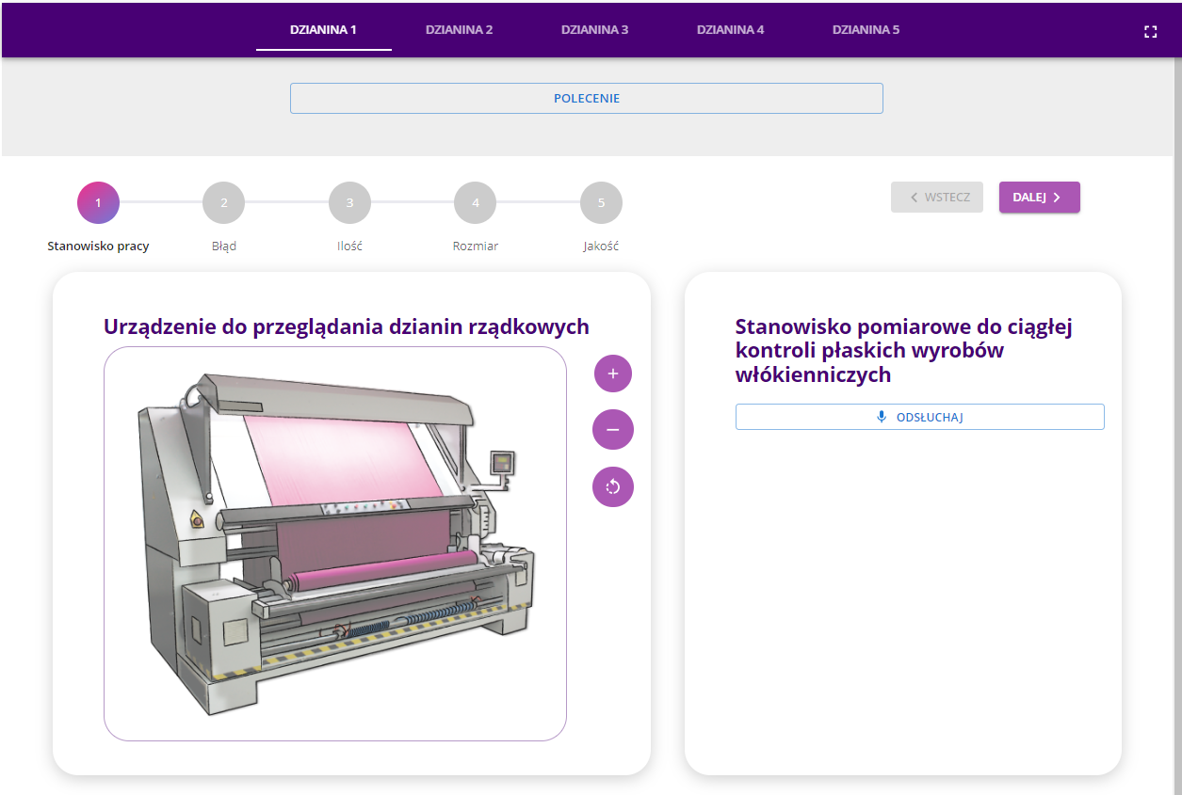Click the zoom in plus icon
This screenshot has height=795, width=1182.
click(613, 374)
